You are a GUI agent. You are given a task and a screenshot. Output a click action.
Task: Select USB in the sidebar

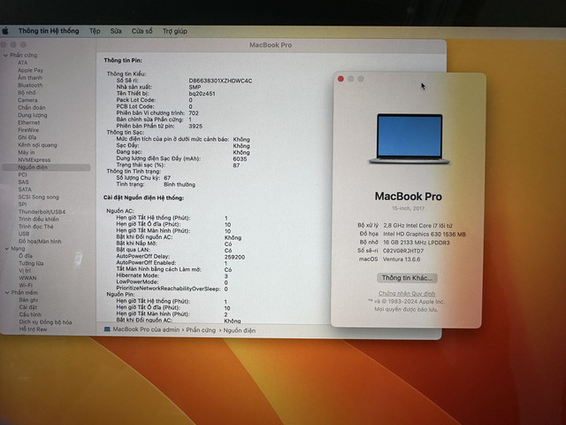coord(24,234)
